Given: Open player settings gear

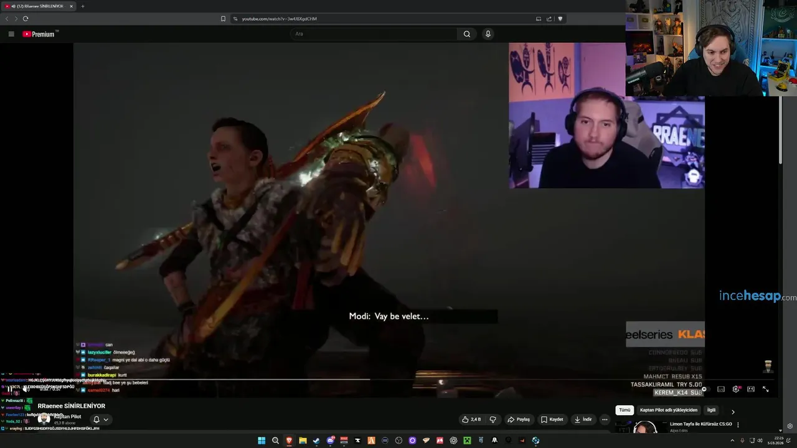Looking at the screenshot, I should point(736,389).
